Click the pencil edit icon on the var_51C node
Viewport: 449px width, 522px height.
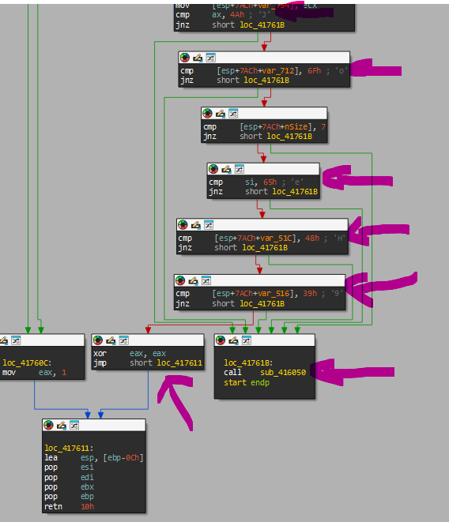click(x=196, y=225)
